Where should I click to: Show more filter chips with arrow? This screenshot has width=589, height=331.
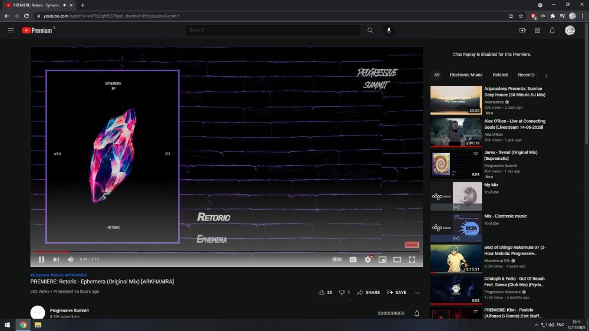coord(546,75)
